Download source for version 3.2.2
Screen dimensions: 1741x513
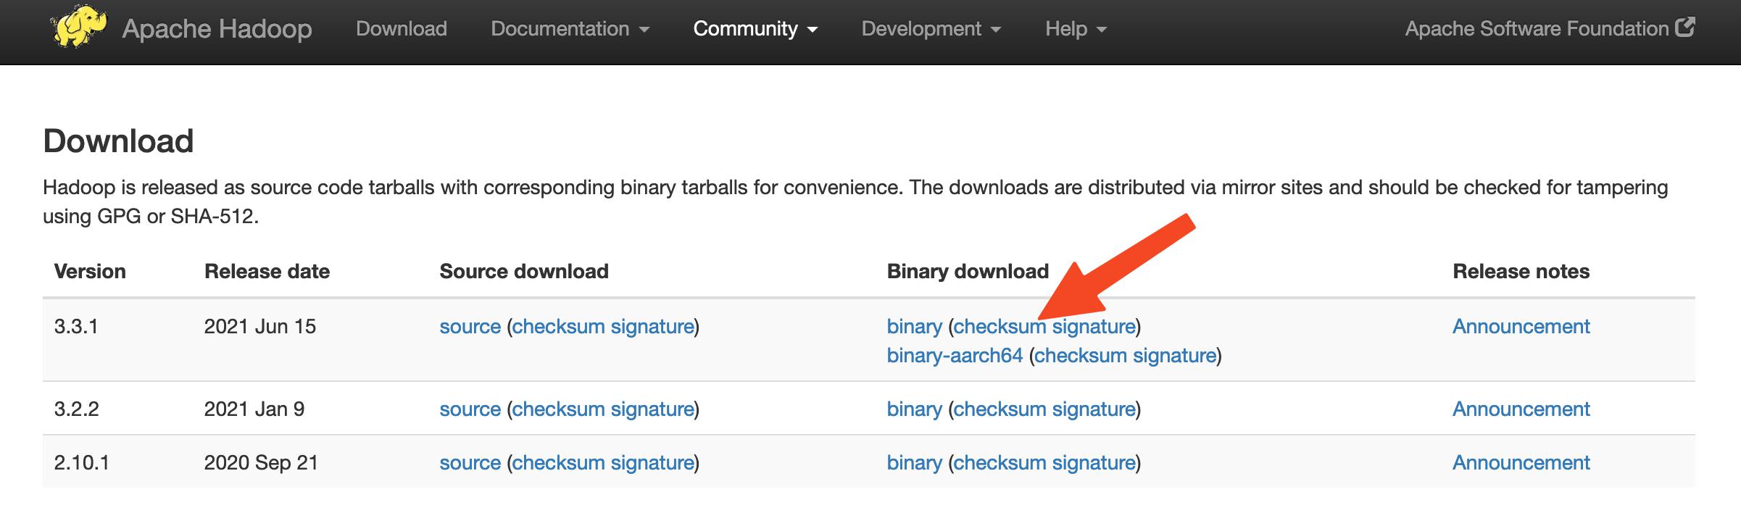(x=470, y=409)
